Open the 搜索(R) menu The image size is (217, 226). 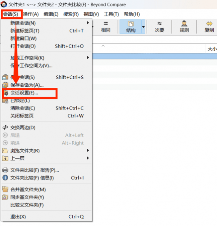[x=71, y=14]
